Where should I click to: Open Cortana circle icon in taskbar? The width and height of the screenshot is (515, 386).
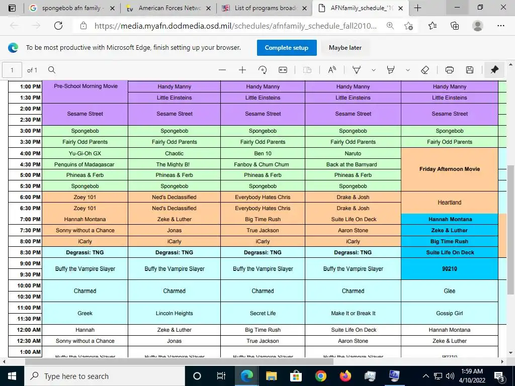(x=197, y=376)
